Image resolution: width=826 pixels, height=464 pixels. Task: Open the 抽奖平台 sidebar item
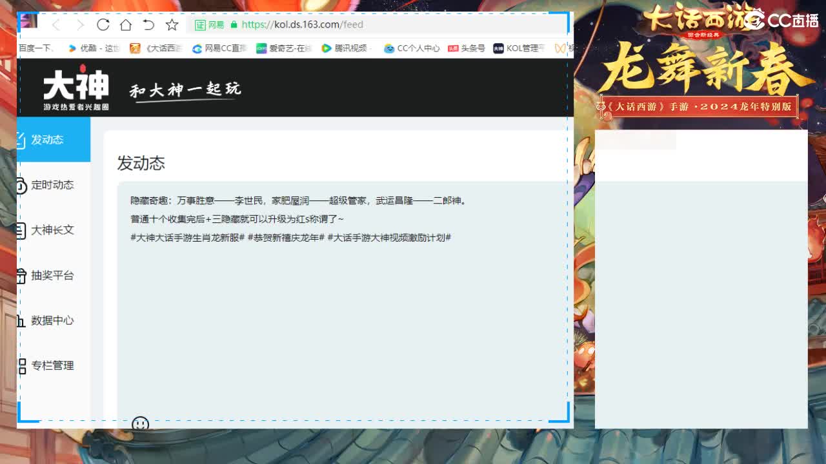(52, 275)
